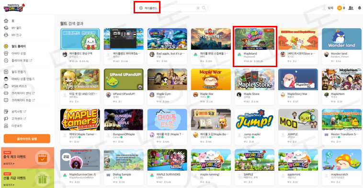Open the MapleStory War thumbnail
Viewport: 363px width, 188px height.
[298, 79]
